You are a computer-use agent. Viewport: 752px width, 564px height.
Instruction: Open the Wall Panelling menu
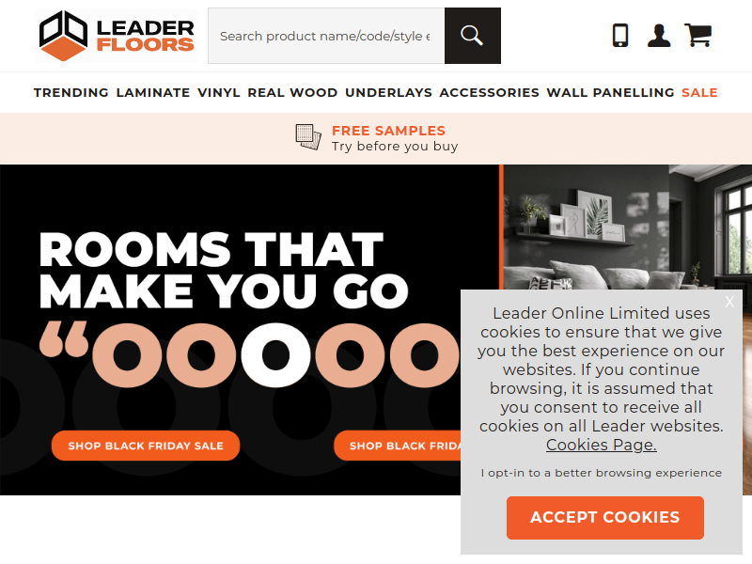pyautogui.click(x=610, y=92)
